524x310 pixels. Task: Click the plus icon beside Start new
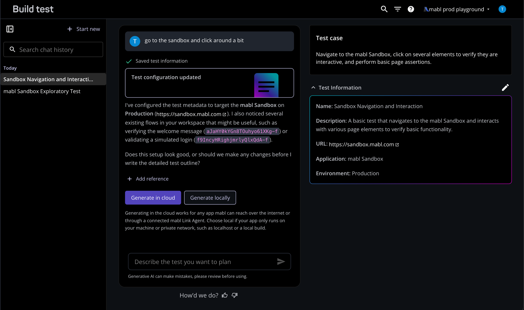coord(70,29)
